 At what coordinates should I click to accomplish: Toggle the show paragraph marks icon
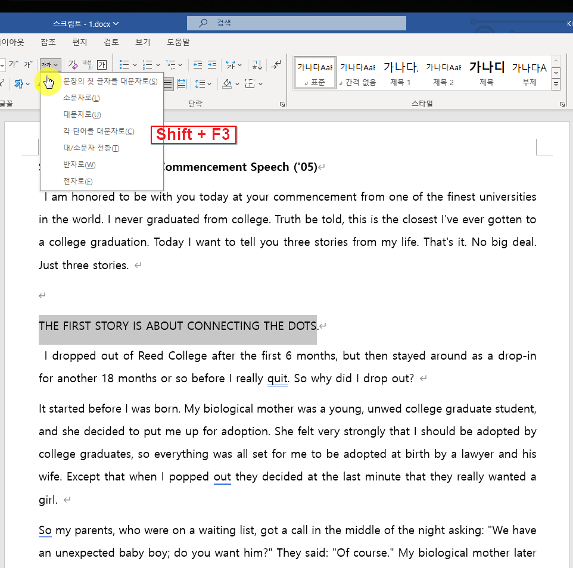pos(276,65)
